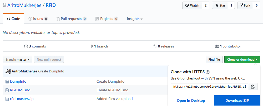Open the AritroMukherjee owner link in the header
Screen dimensions: 263x106
point(24,5)
